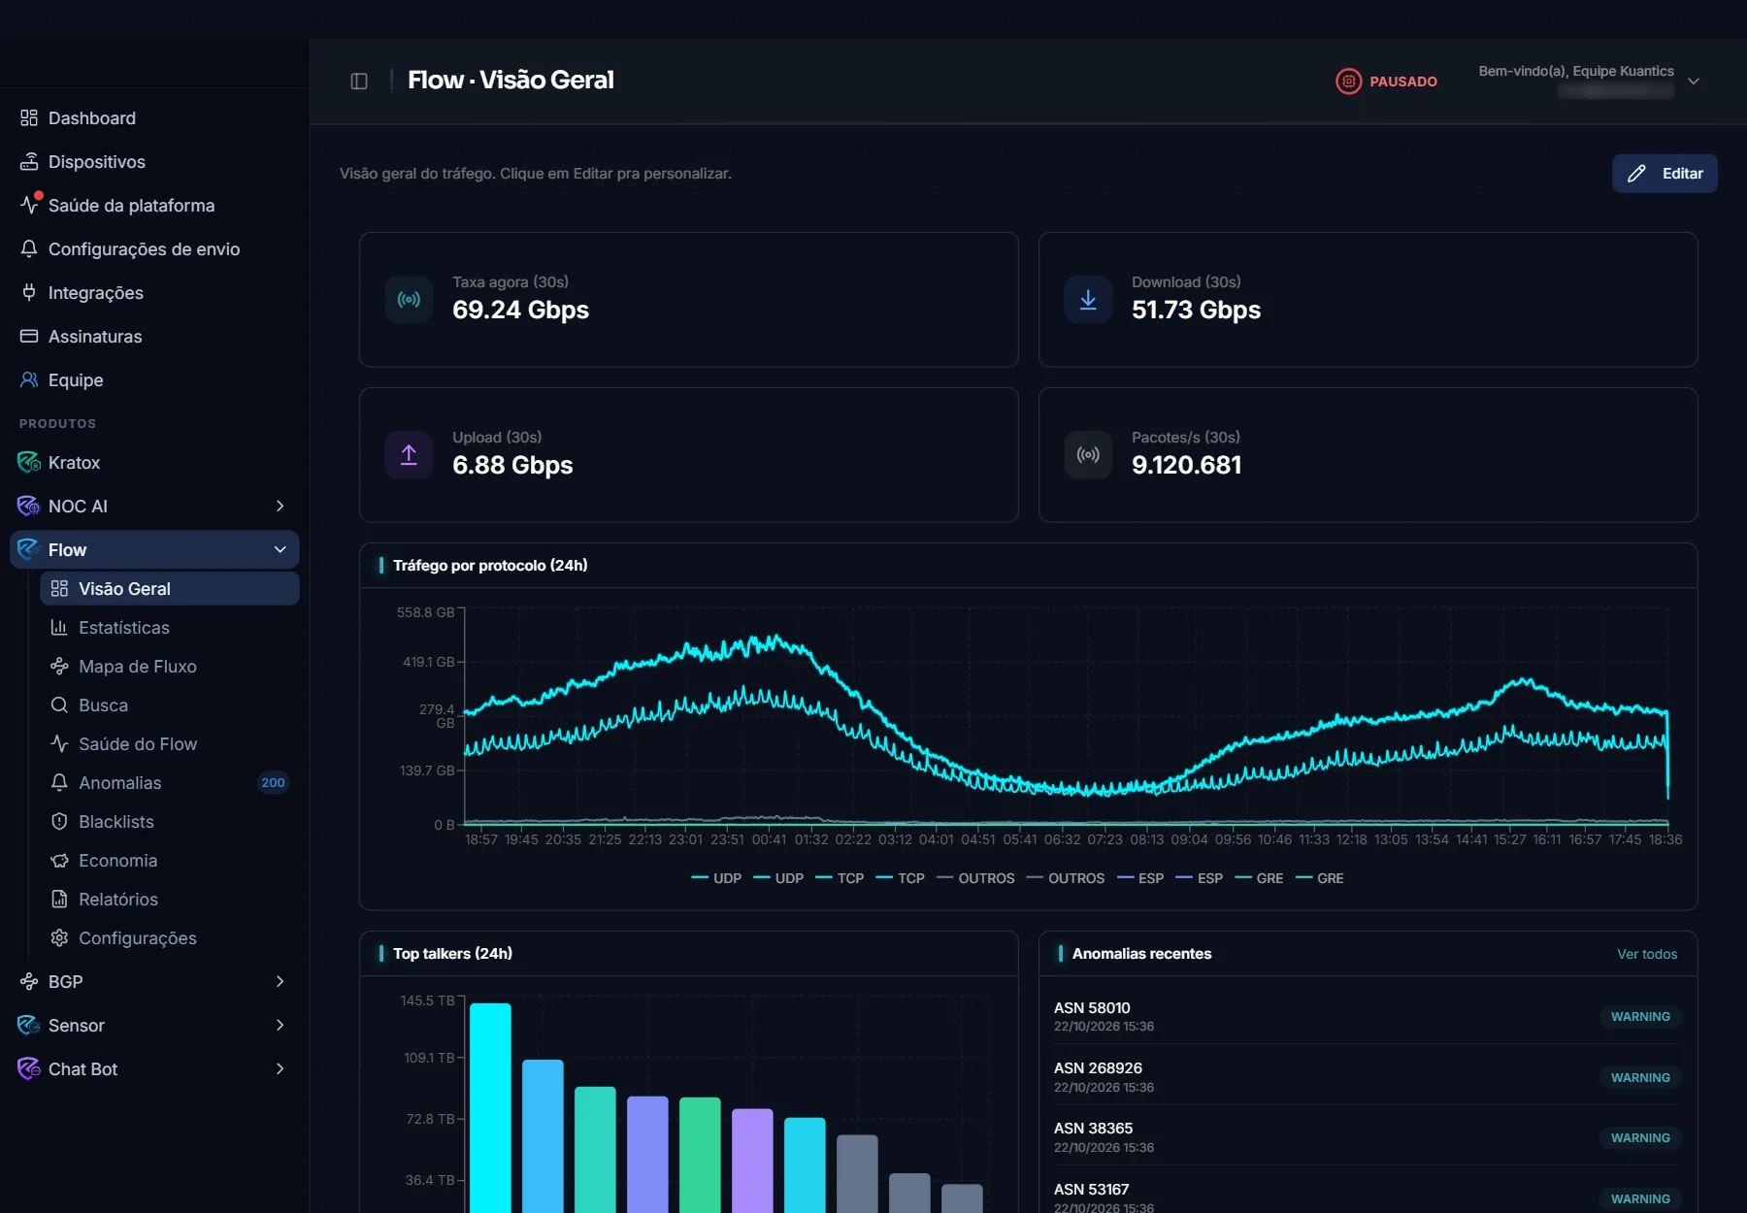Expand the NOC AI submenu
This screenshot has height=1213, width=1747.
click(280, 507)
